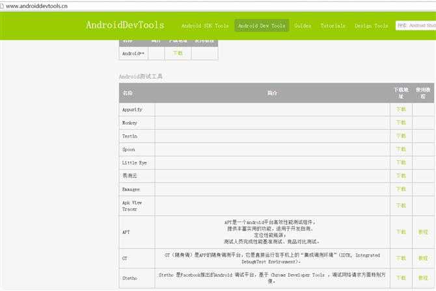Image resolution: width=436 pixels, height=291 pixels.
Task: Open the 教程 link for APT
Action: [x=423, y=232]
